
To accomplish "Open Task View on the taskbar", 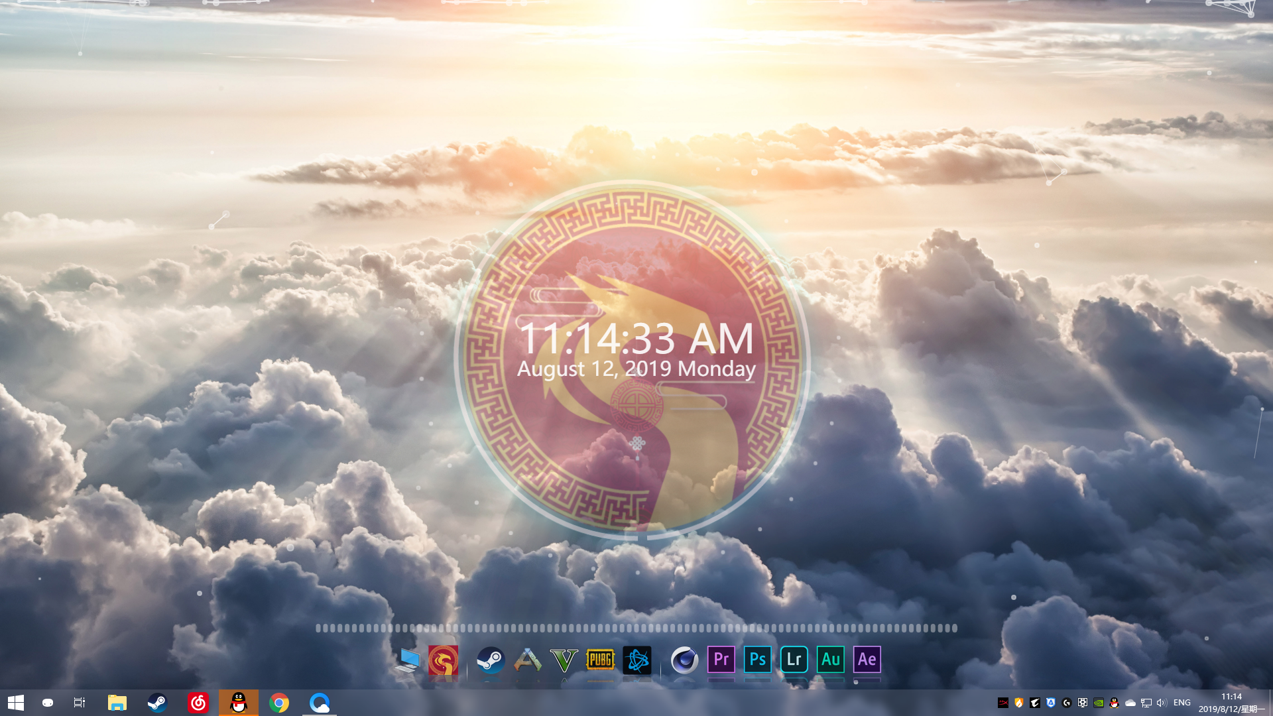I will point(80,703).
